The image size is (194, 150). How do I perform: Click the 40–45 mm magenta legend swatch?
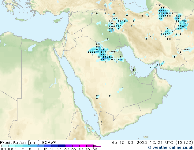[83, 146]
